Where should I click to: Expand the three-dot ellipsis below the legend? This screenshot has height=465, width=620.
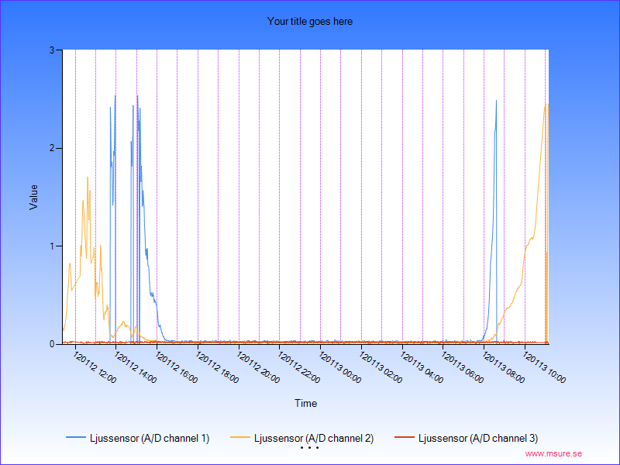(x=309, y=448)
